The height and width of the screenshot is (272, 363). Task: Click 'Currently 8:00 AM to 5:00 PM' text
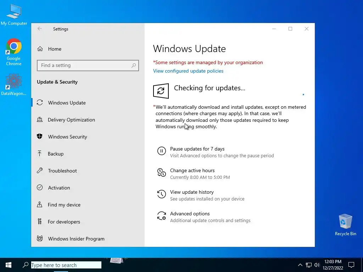click(200, 177)
